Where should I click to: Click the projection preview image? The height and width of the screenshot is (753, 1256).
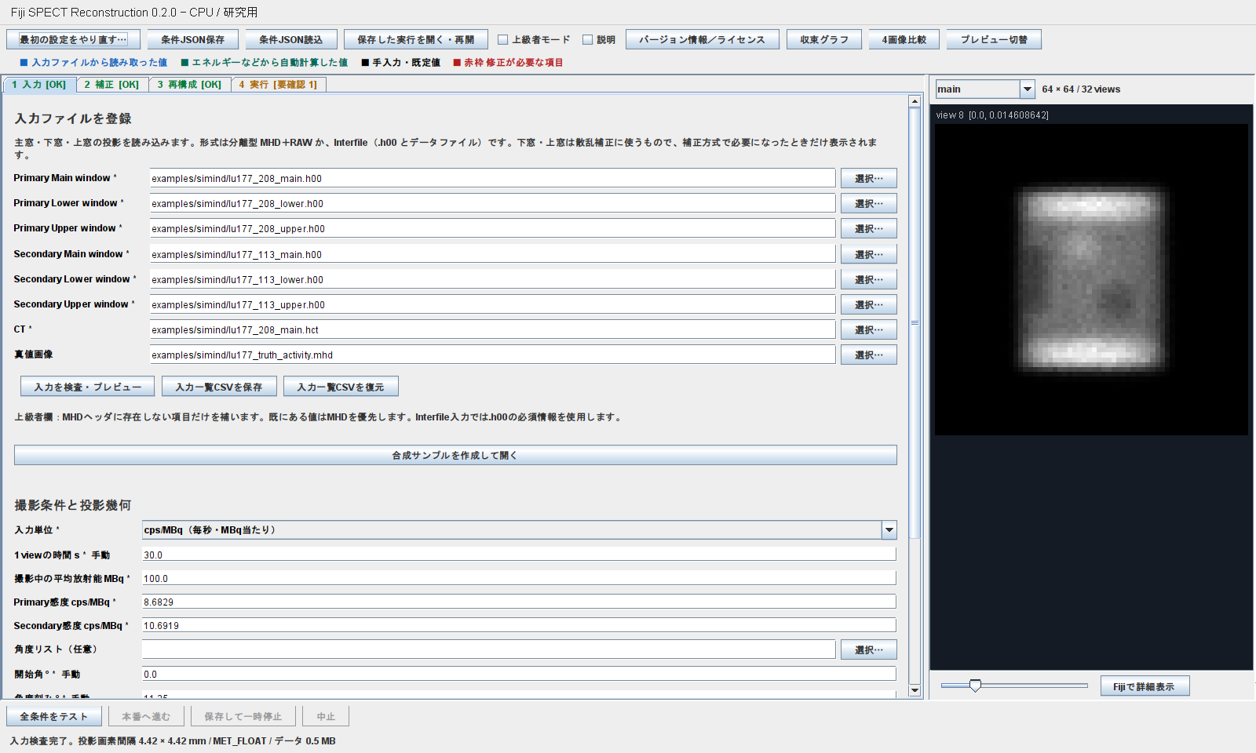pos(1091,279)
